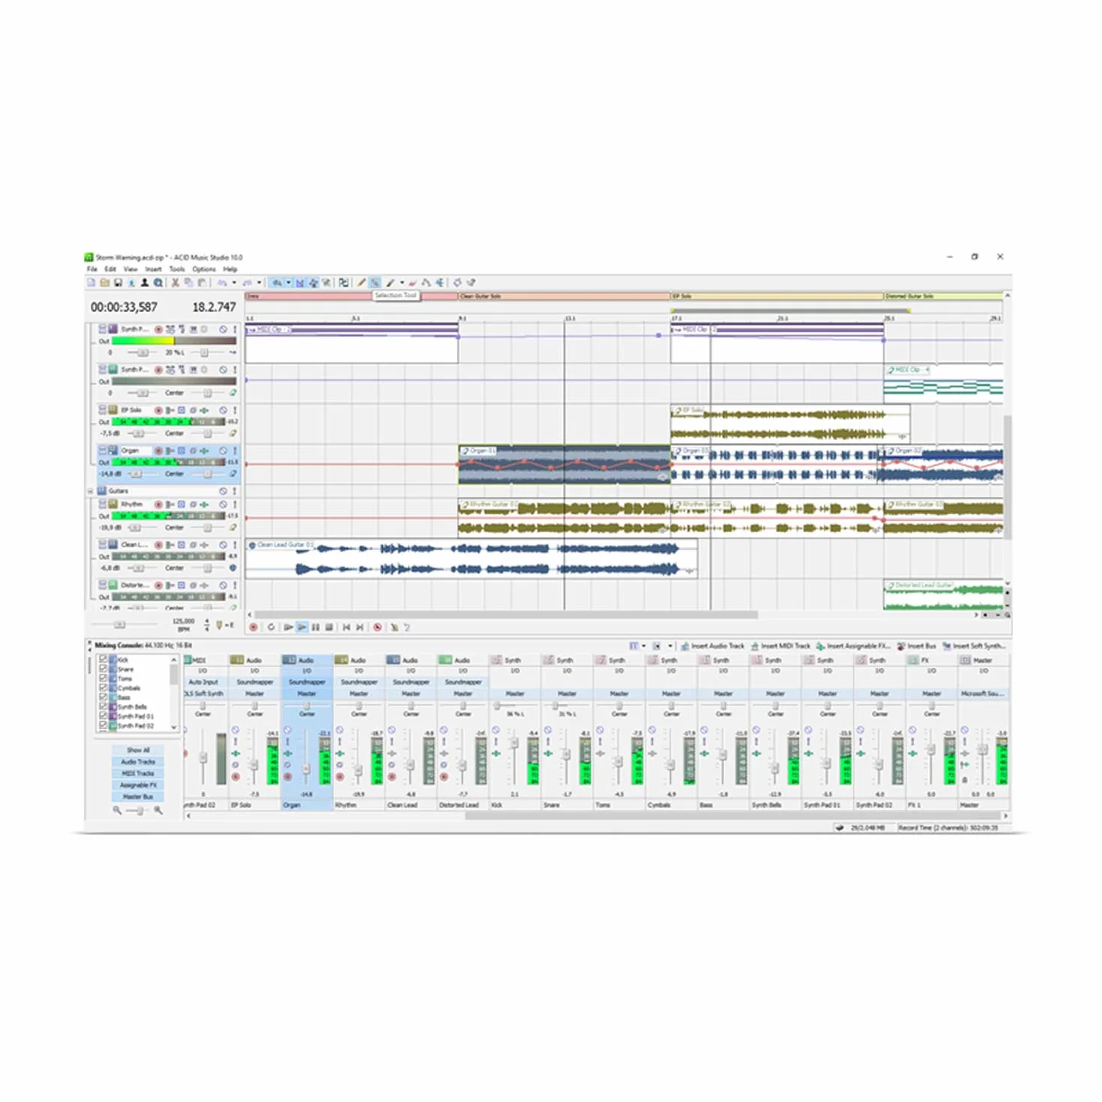The height and width of the screenshot is (1102, 1102).
Task: Open Microsoft Sound output dropdown on Master channel
Action: pos(984,693)
